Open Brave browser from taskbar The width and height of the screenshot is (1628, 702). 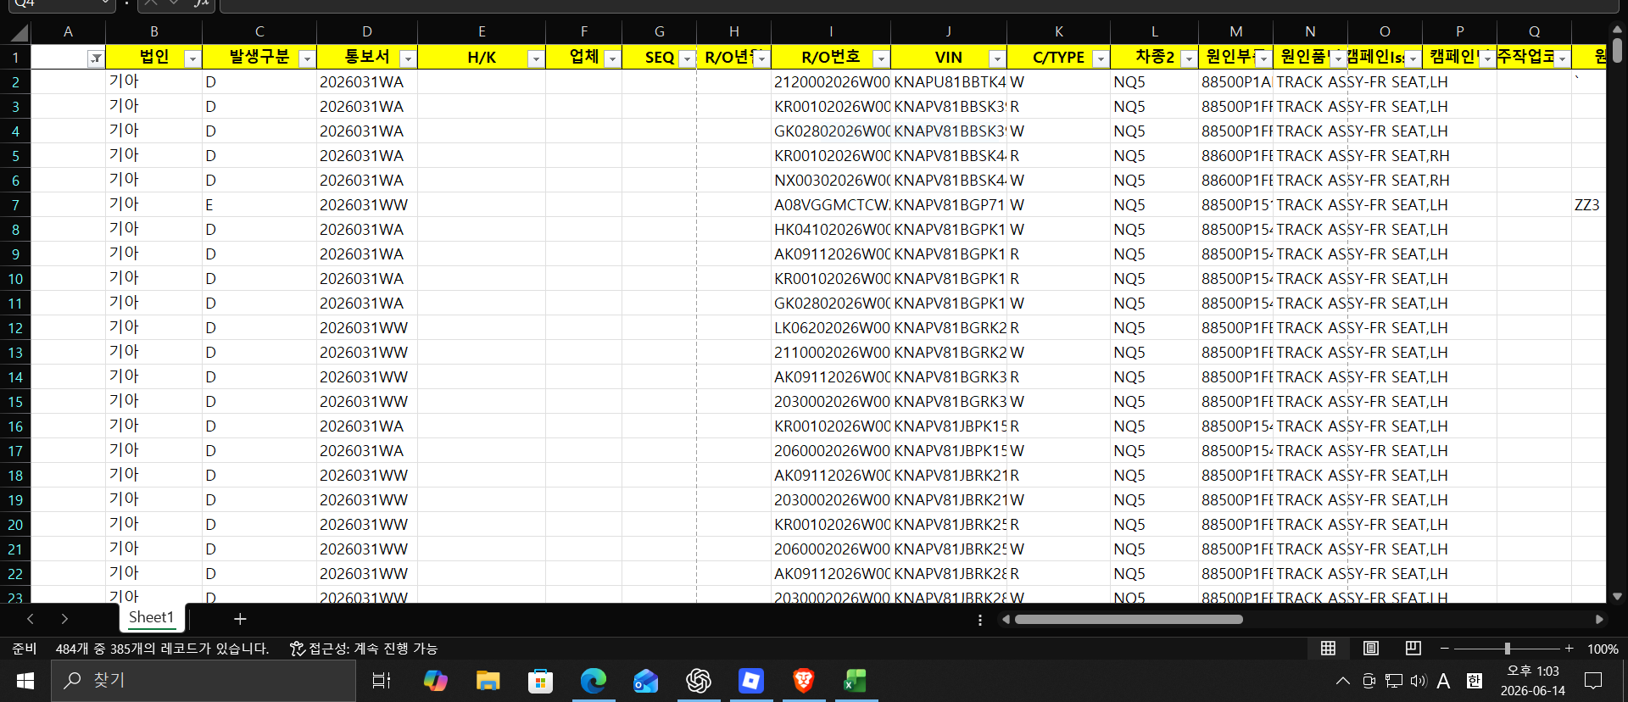point(803,681)
